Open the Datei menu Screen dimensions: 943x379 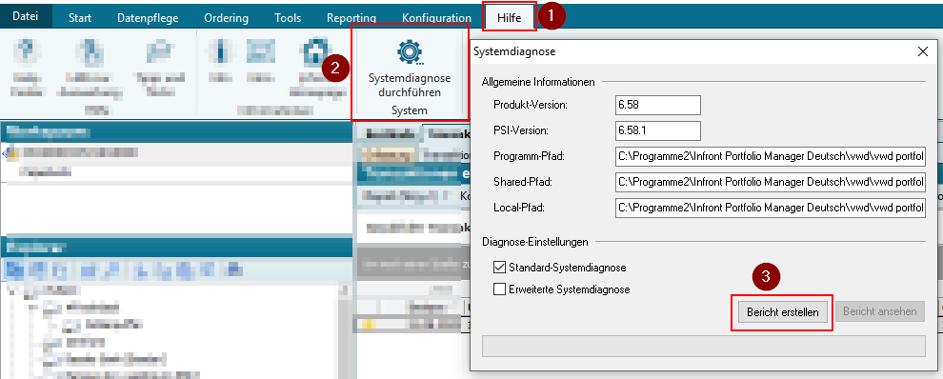(x=26, y=16)
